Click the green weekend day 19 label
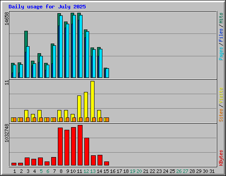The image size is (226, 176). pyautogui.click(x=132, y=171)
